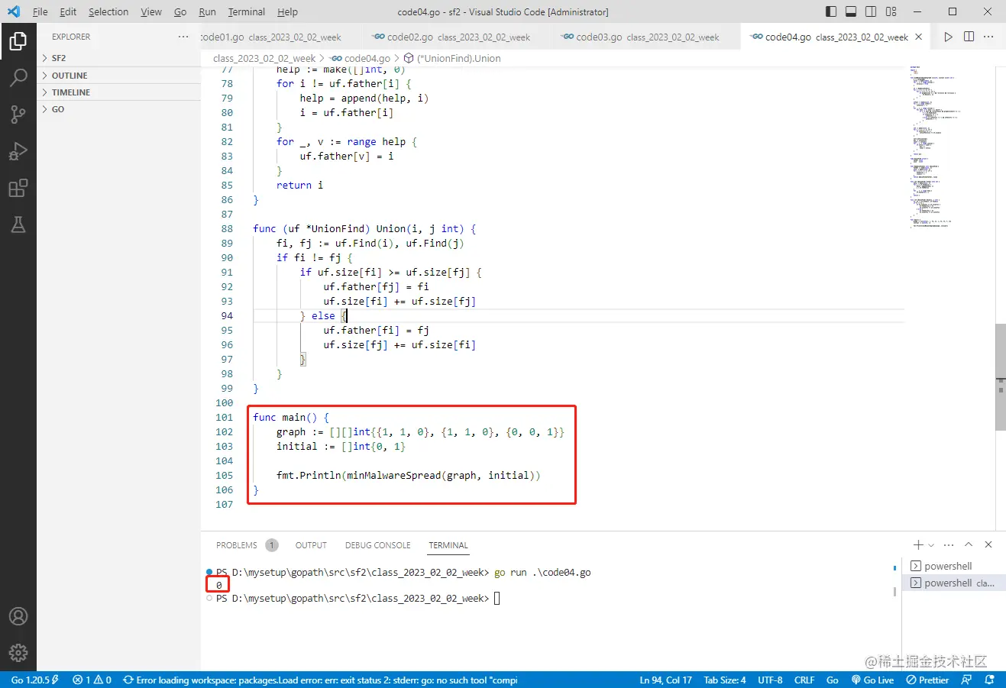This screenshot has width=1006, height=688.
Task: Open the Accounts menu icon
Action: point(18,616)
